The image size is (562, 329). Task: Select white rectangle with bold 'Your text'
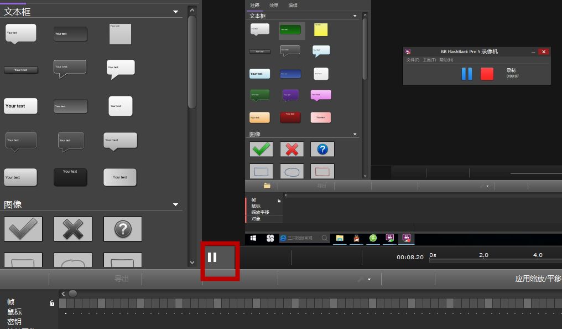(20, 106)
